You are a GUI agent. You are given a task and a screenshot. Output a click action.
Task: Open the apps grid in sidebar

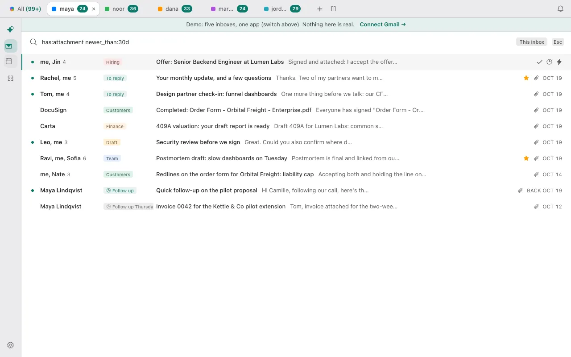[x=11, y=78]
